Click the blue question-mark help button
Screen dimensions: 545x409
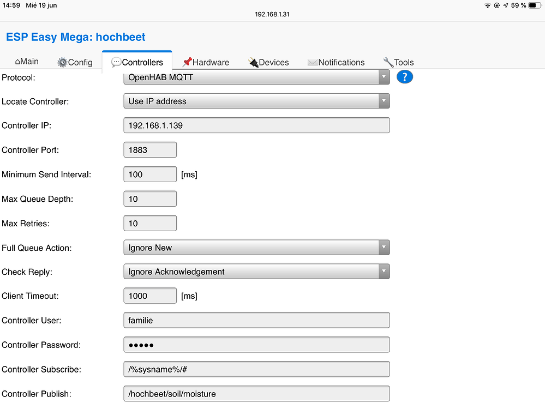[x=404, y=76]
